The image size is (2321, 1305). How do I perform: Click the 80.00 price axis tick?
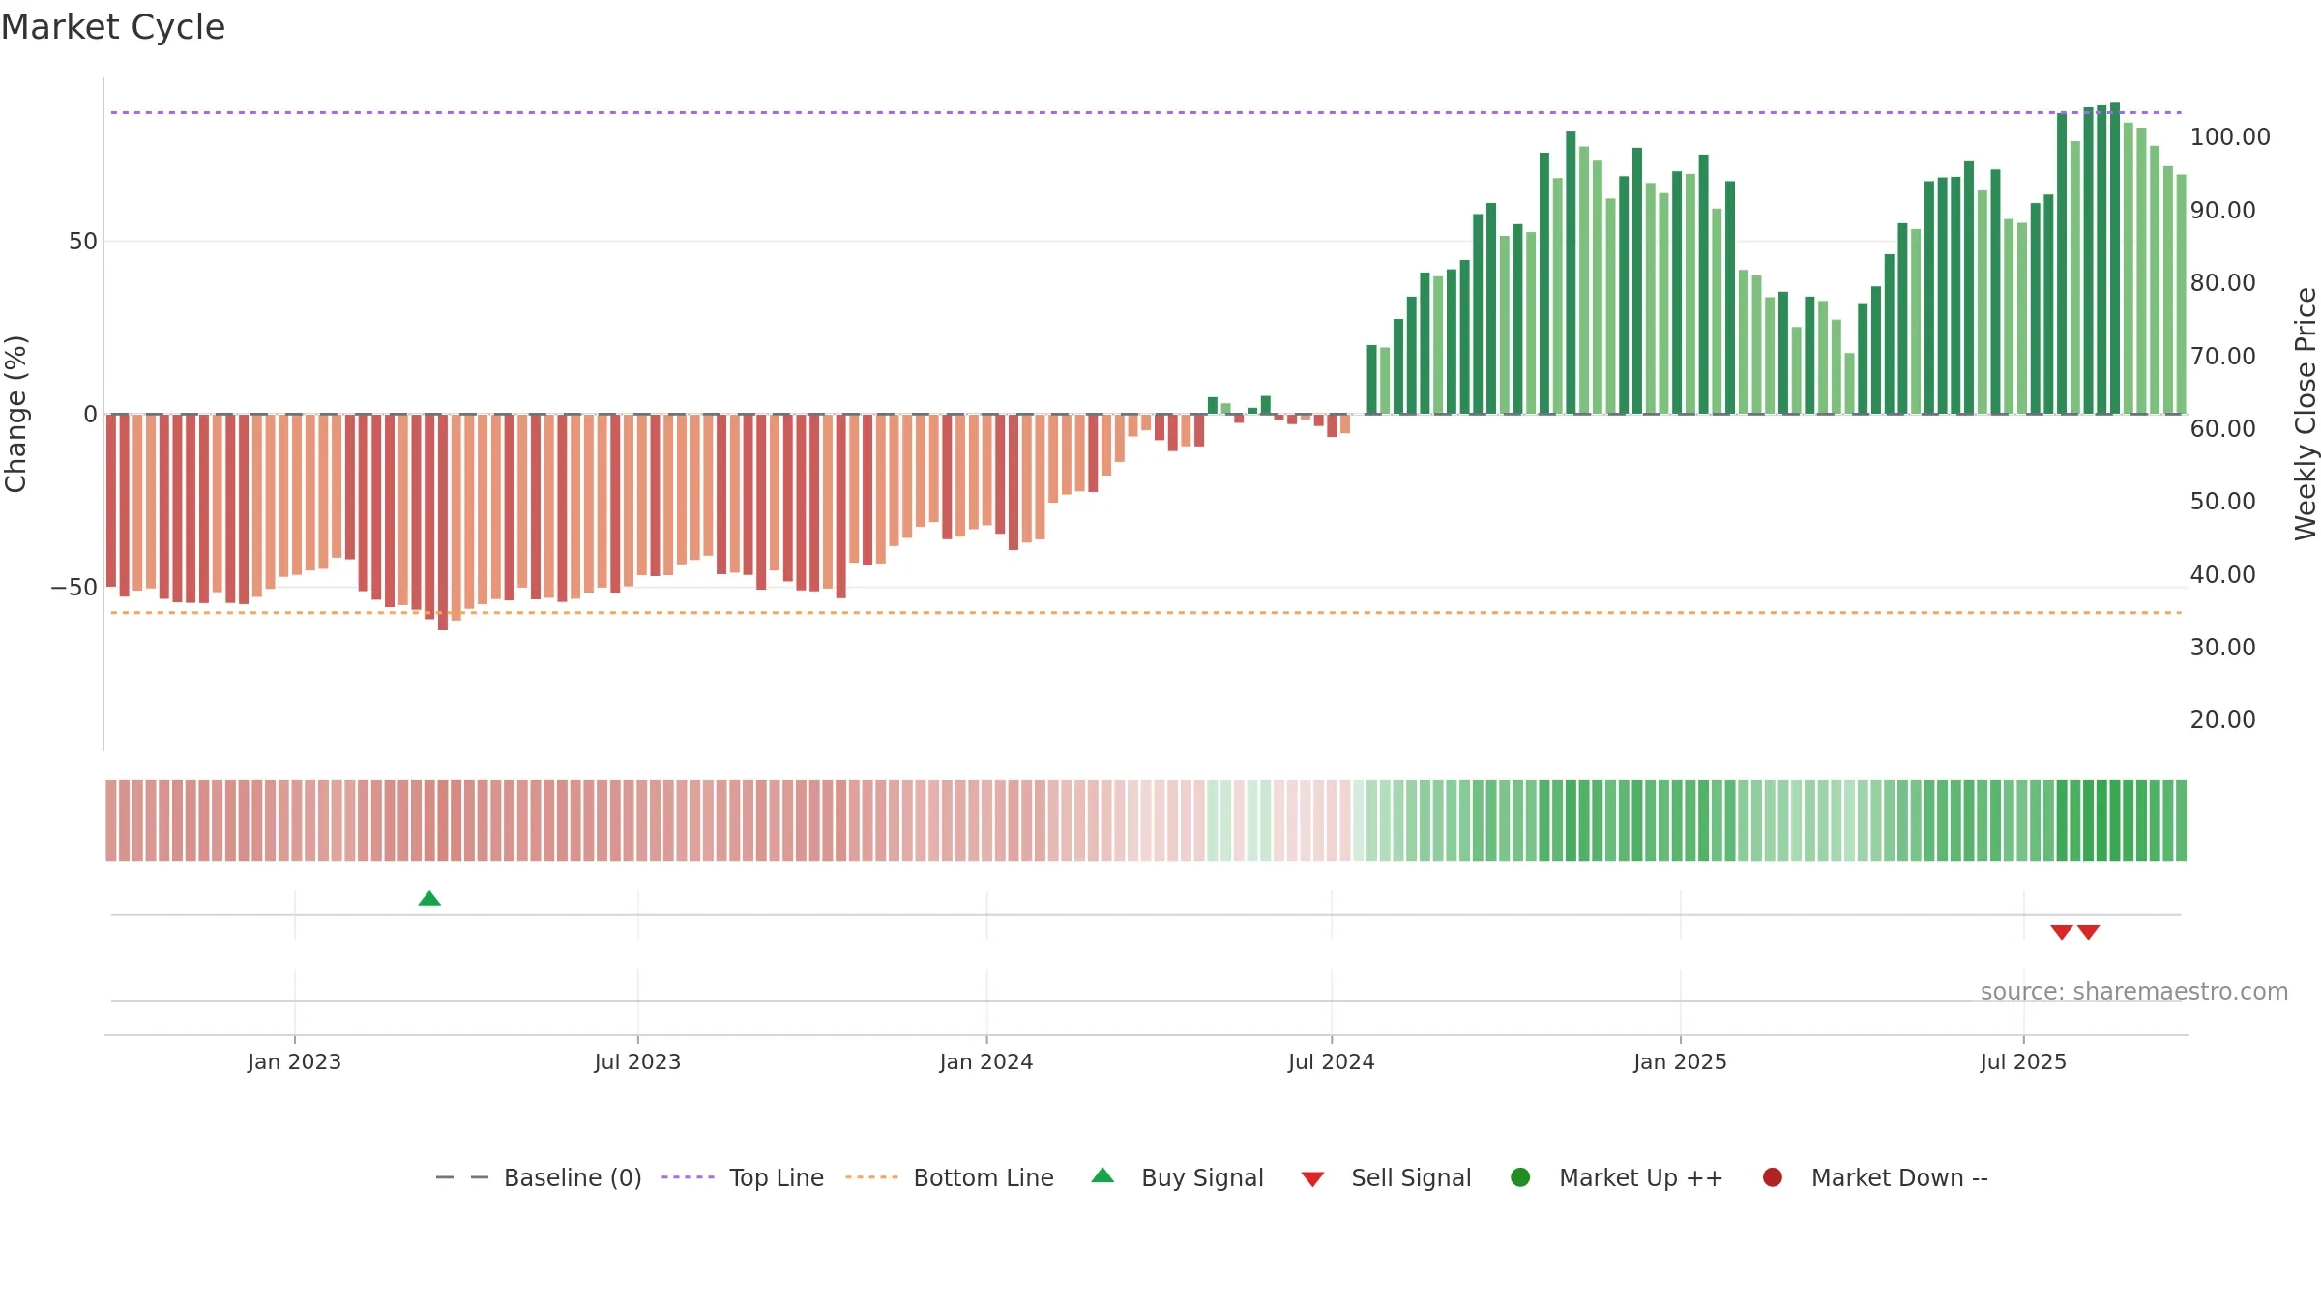2222,283
